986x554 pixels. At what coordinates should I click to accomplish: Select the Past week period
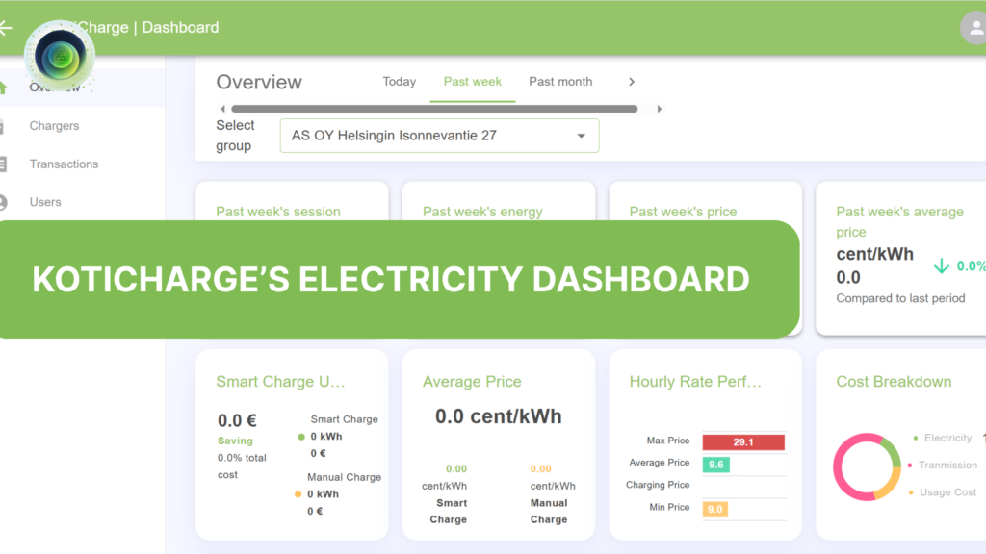[473, 82]
